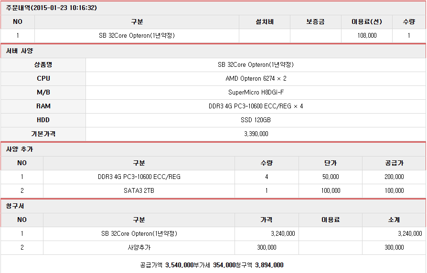Click the AMD Opteron 6274 × 2 value
The image size is (427, 273).
[x=256, y=79]
